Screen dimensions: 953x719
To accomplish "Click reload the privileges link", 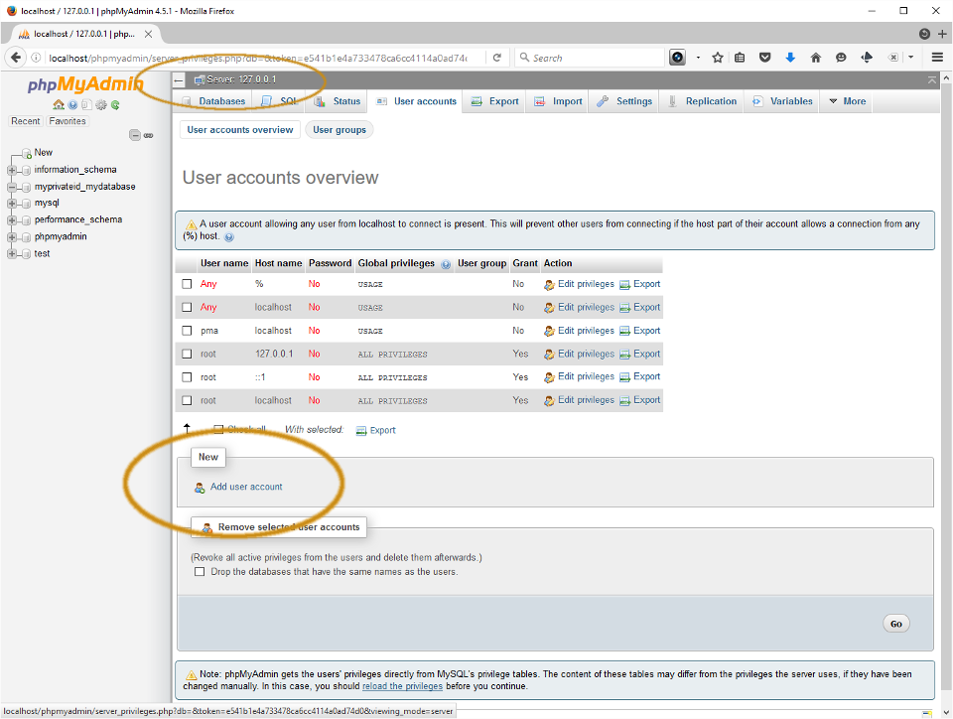I will click(402, 686).
